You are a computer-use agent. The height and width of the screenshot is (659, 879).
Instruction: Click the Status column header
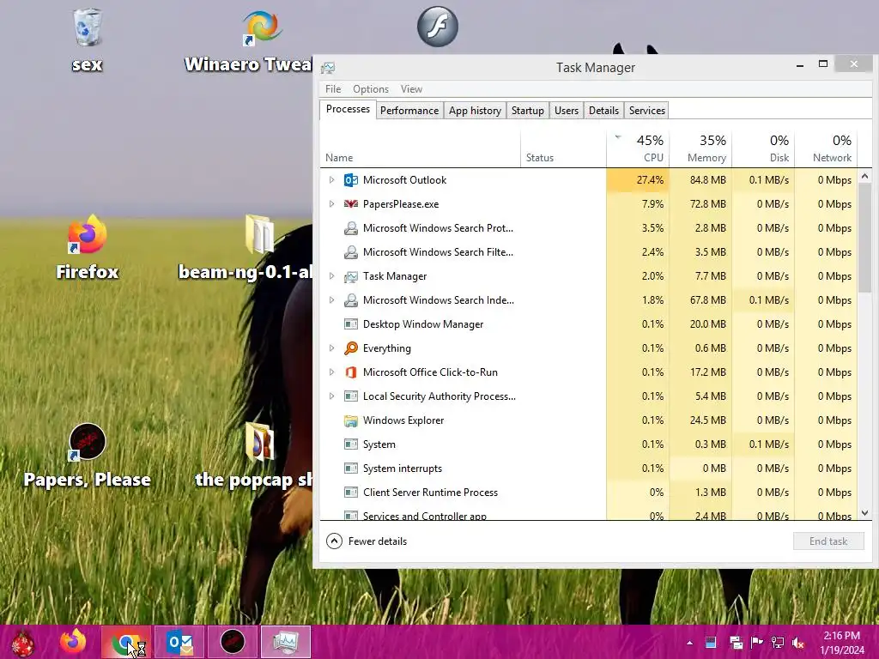point(563,148)
